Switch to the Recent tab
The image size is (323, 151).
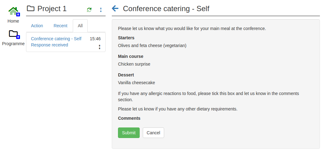point(61,26)
